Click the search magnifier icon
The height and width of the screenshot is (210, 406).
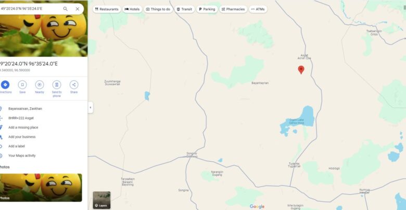coord(65,9)
